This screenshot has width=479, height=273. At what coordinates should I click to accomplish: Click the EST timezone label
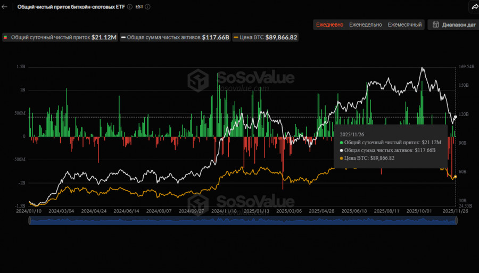point(139,7)
